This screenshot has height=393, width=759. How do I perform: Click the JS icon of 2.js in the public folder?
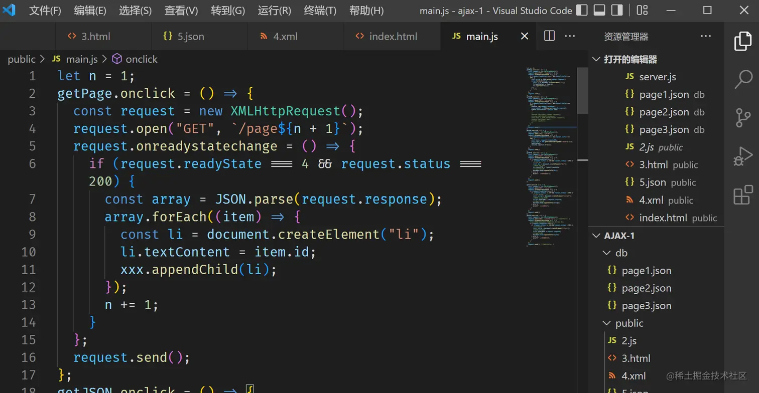click(612, 340)
